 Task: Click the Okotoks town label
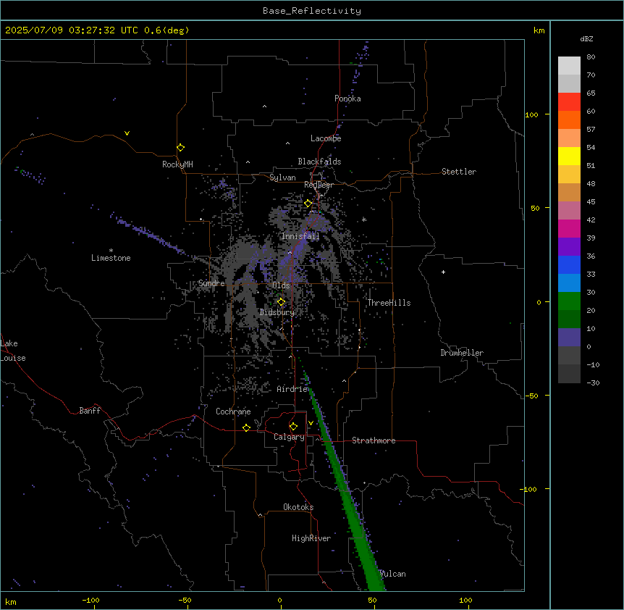point(298,507)
